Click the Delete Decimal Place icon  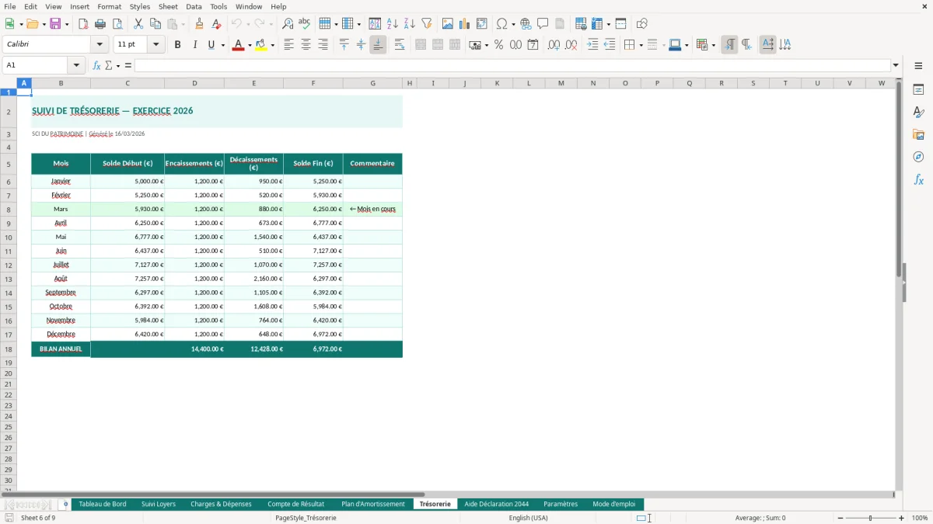[571, 45]
